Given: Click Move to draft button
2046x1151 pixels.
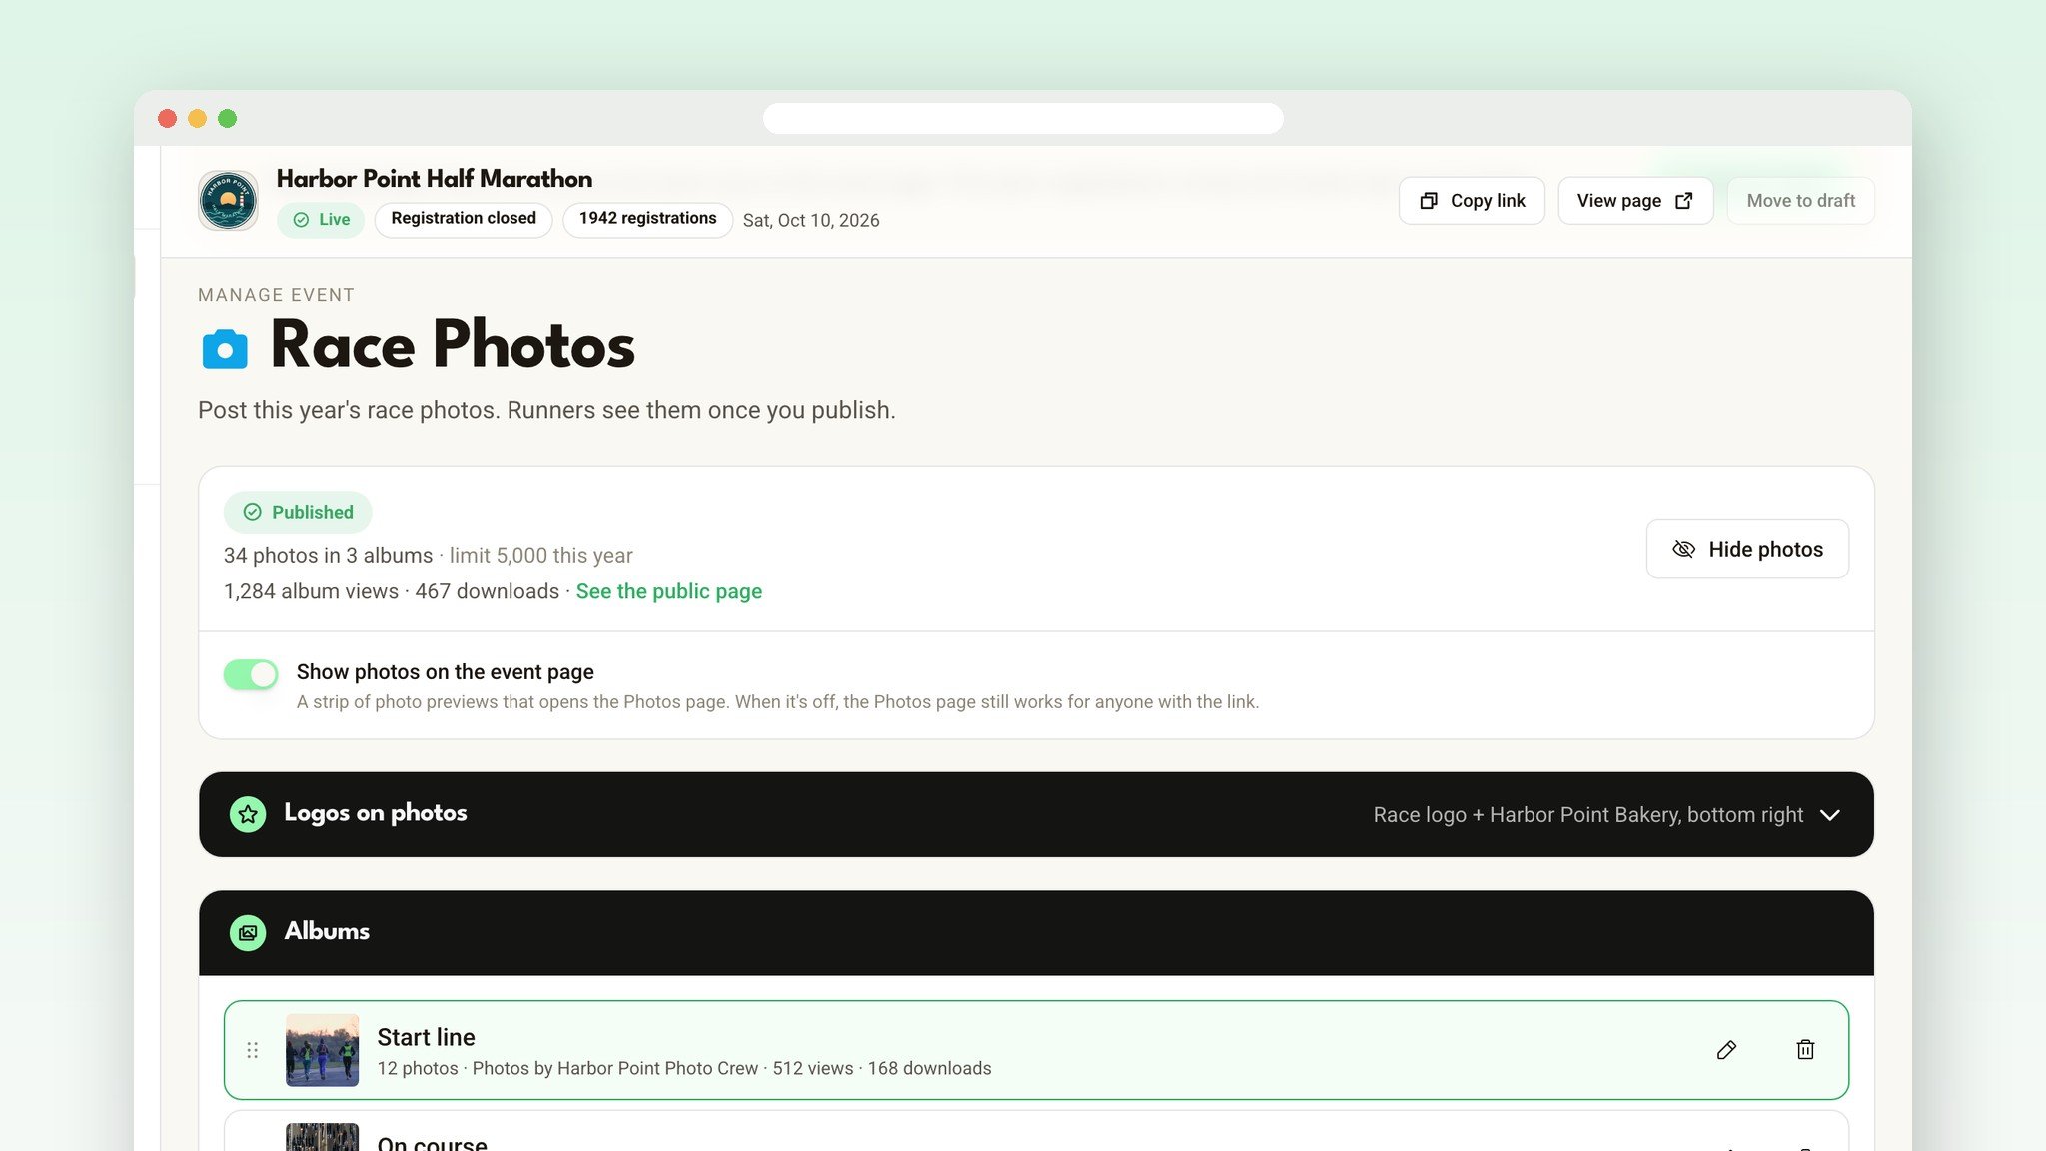Looking at the screenshot, I should [1800, 201].
